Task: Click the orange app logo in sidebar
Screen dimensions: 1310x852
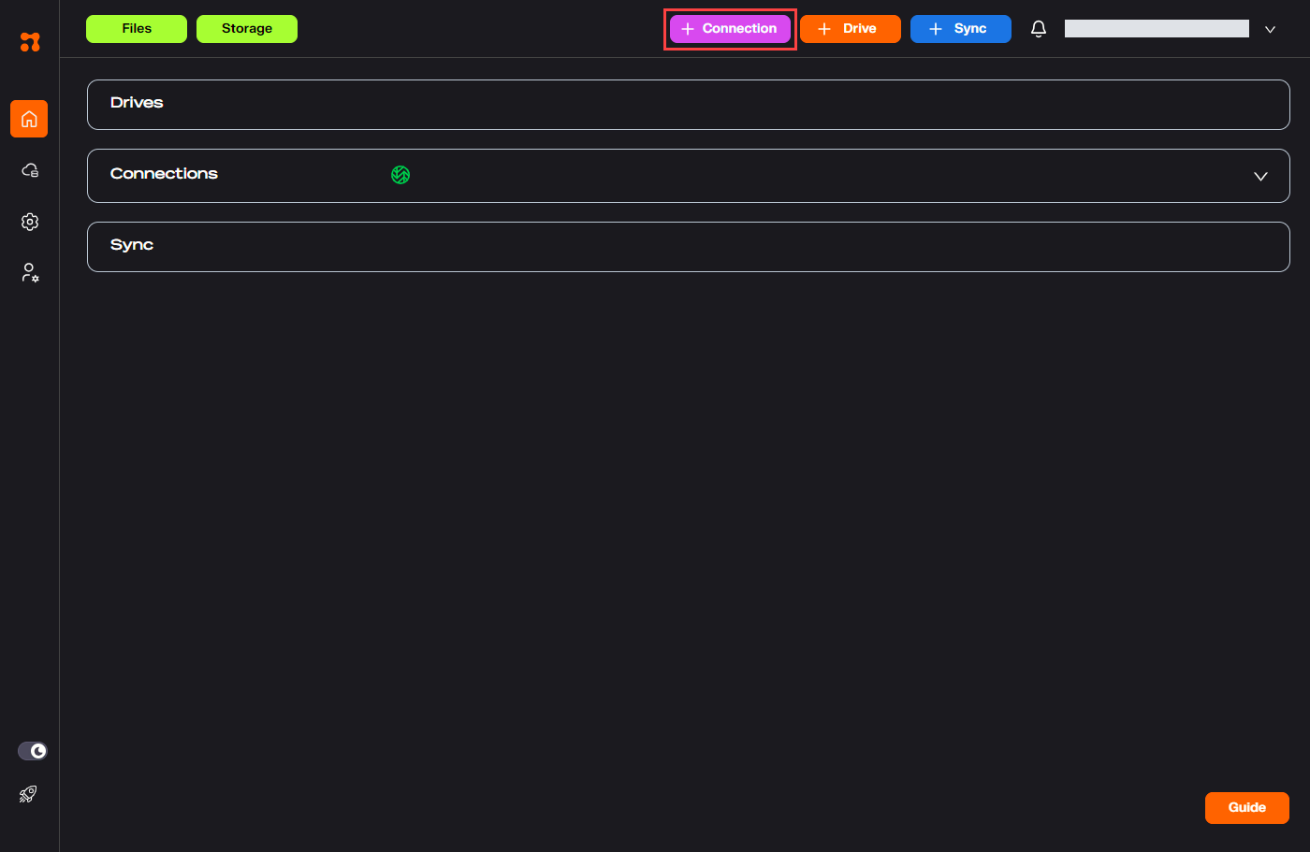Action: pos(30,42)
